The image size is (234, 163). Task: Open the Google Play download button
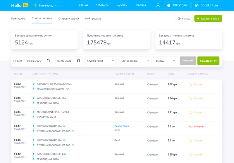pyautogui.click(x=207, y=5)
